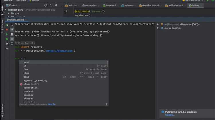
Task: Collapse all in Project panel
Action: 50,5
